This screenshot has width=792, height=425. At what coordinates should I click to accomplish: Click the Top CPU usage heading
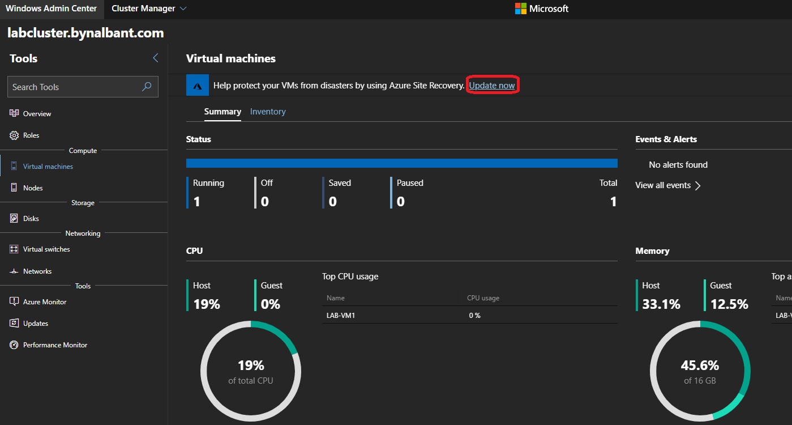pos(350,277)
